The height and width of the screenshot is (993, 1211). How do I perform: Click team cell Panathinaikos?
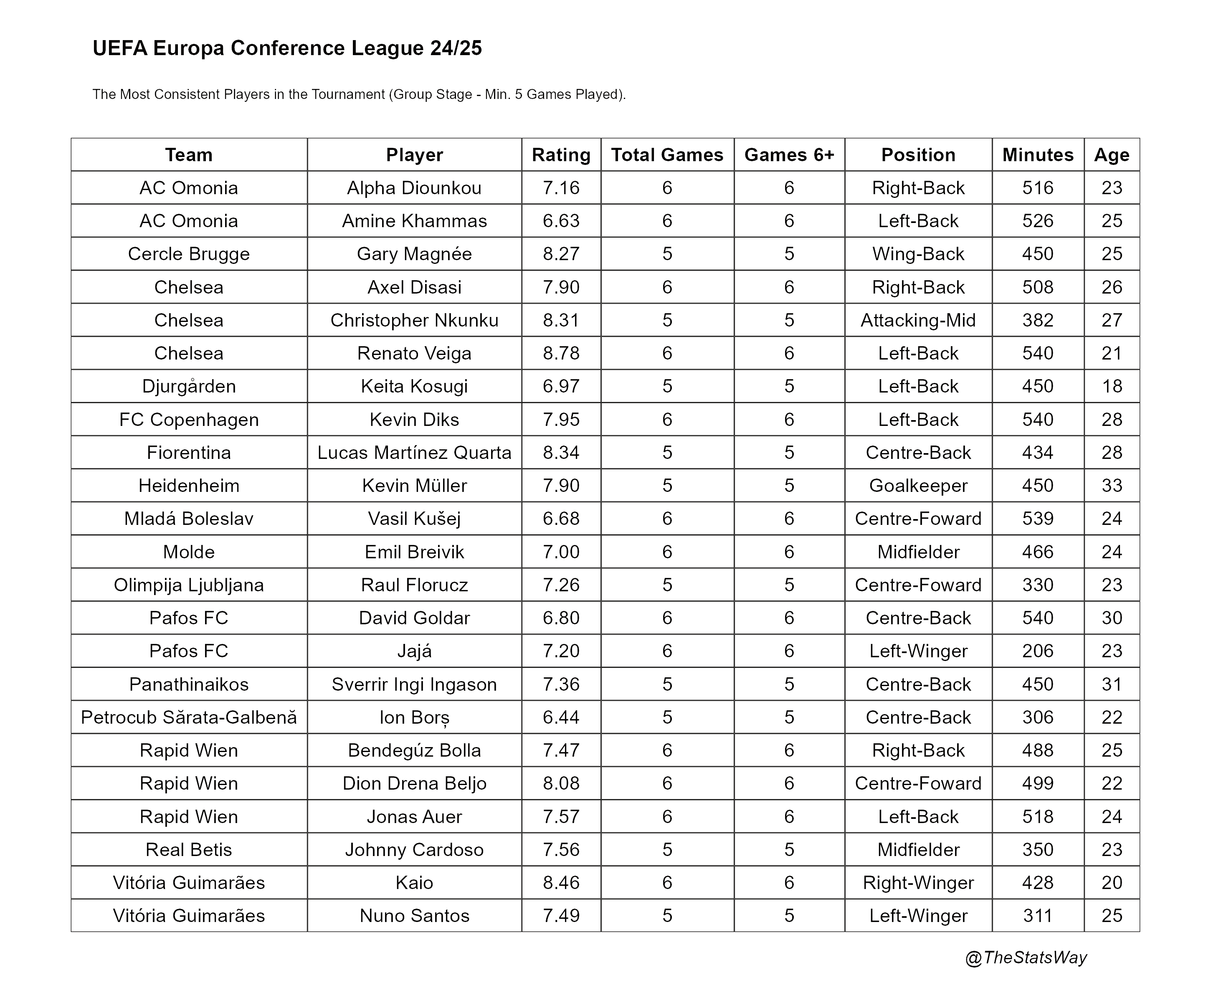(x=189, y=685)
